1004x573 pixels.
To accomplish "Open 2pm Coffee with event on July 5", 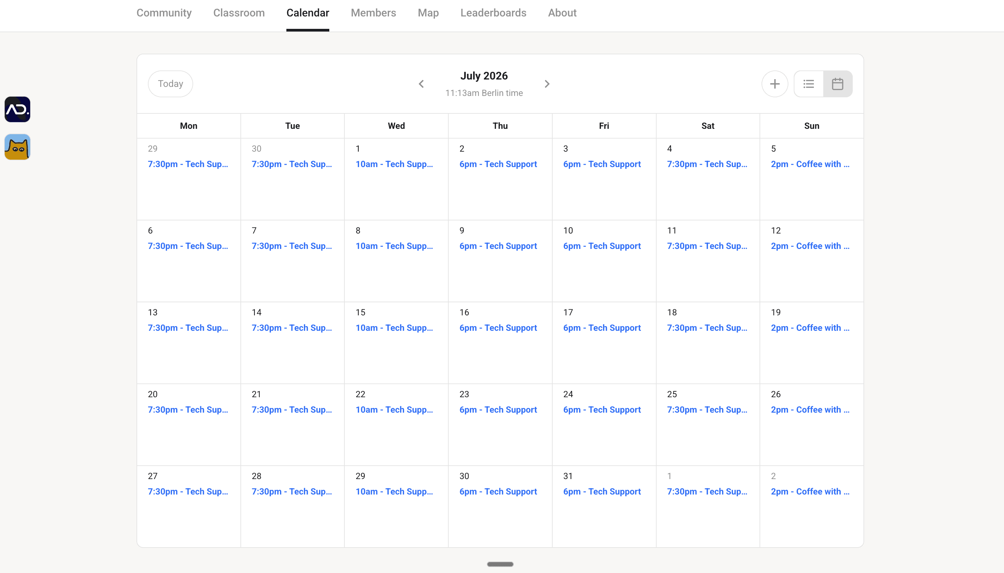I will 810,164.
